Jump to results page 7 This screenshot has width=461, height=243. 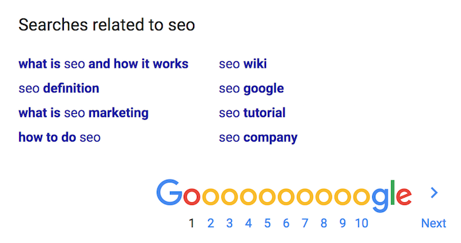pyautogui.click(x=305, y=223)
